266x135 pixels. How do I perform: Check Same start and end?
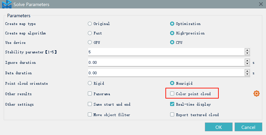(x=90, y=105)
